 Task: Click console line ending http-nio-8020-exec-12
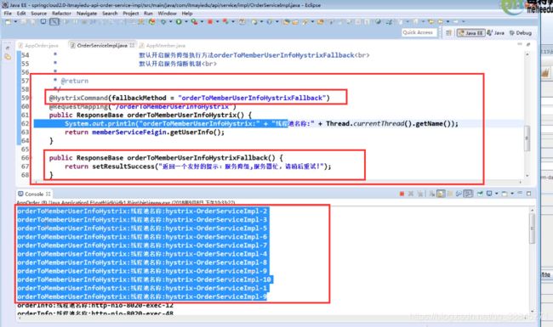(95, 305)
